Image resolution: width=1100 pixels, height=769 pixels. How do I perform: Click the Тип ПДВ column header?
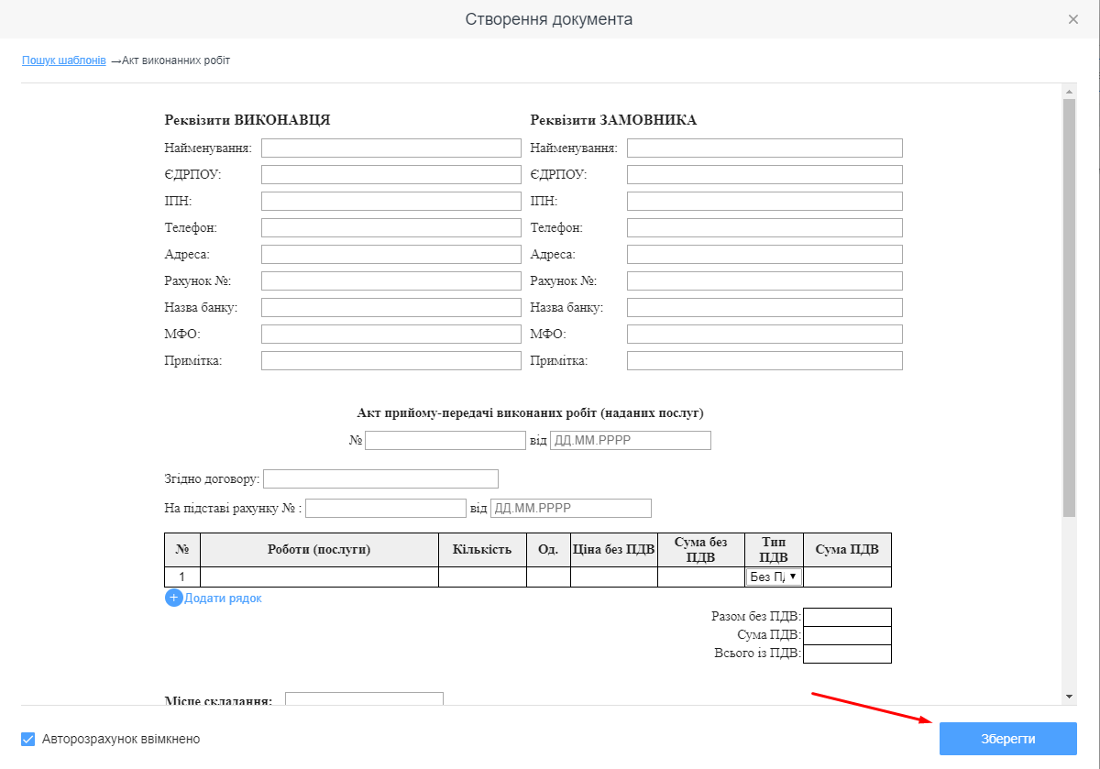(x=775, y=550)
